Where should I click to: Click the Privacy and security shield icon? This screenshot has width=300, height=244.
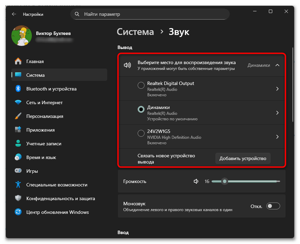[18, 198]
